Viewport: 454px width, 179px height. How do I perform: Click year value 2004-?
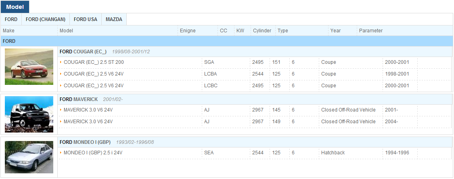coord(391,122)
